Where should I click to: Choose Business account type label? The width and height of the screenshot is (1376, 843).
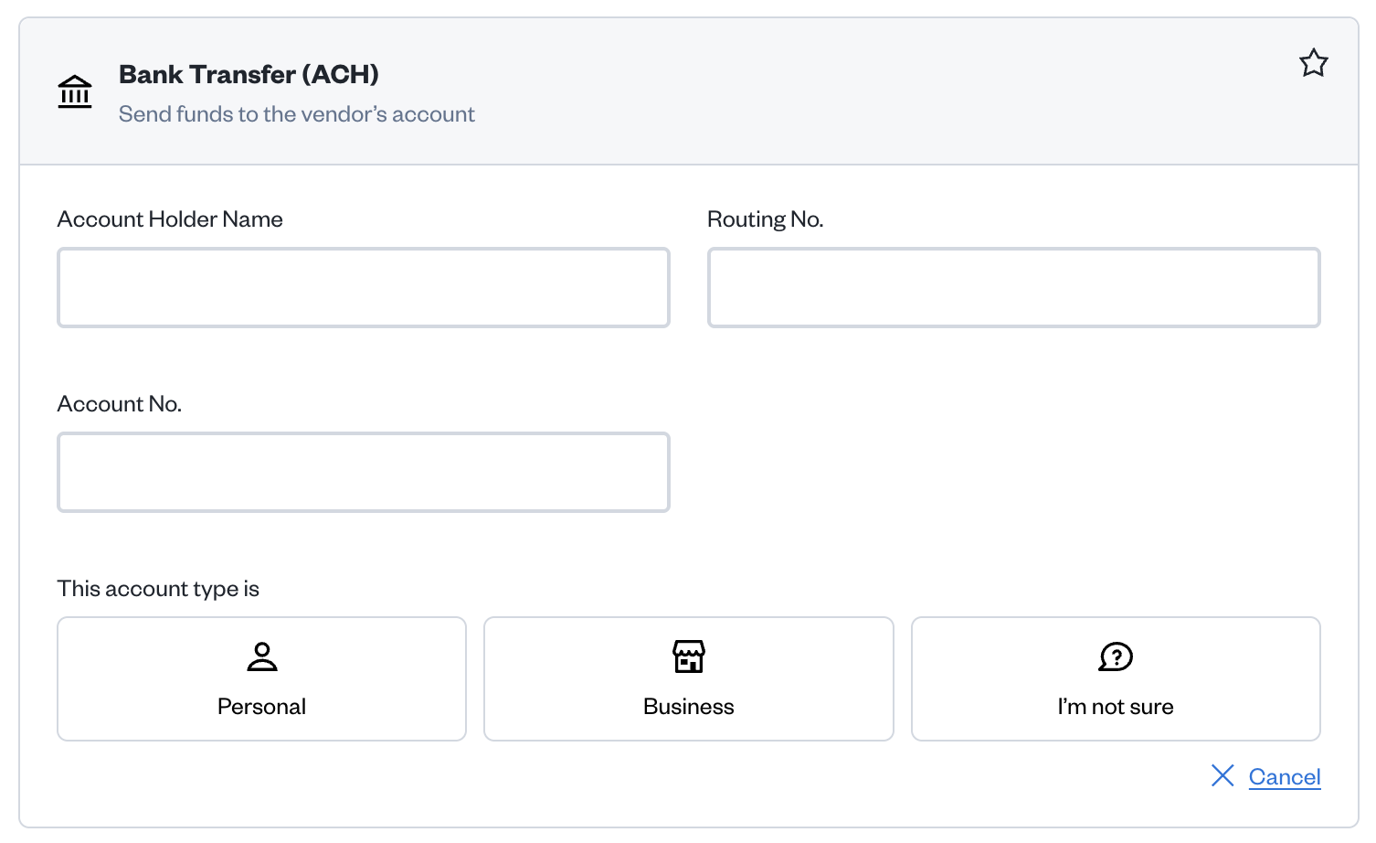689,707
